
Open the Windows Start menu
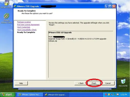tap(8, 95)
